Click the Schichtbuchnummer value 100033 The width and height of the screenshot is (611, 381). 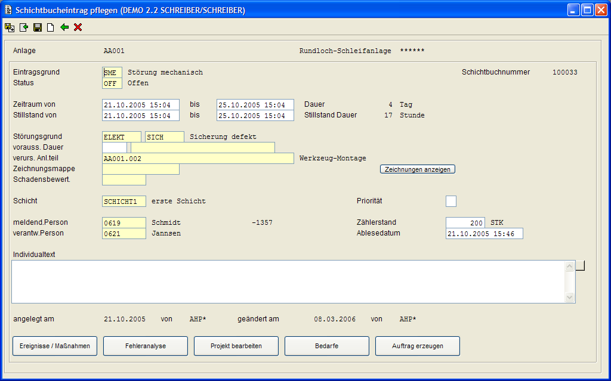564,73
